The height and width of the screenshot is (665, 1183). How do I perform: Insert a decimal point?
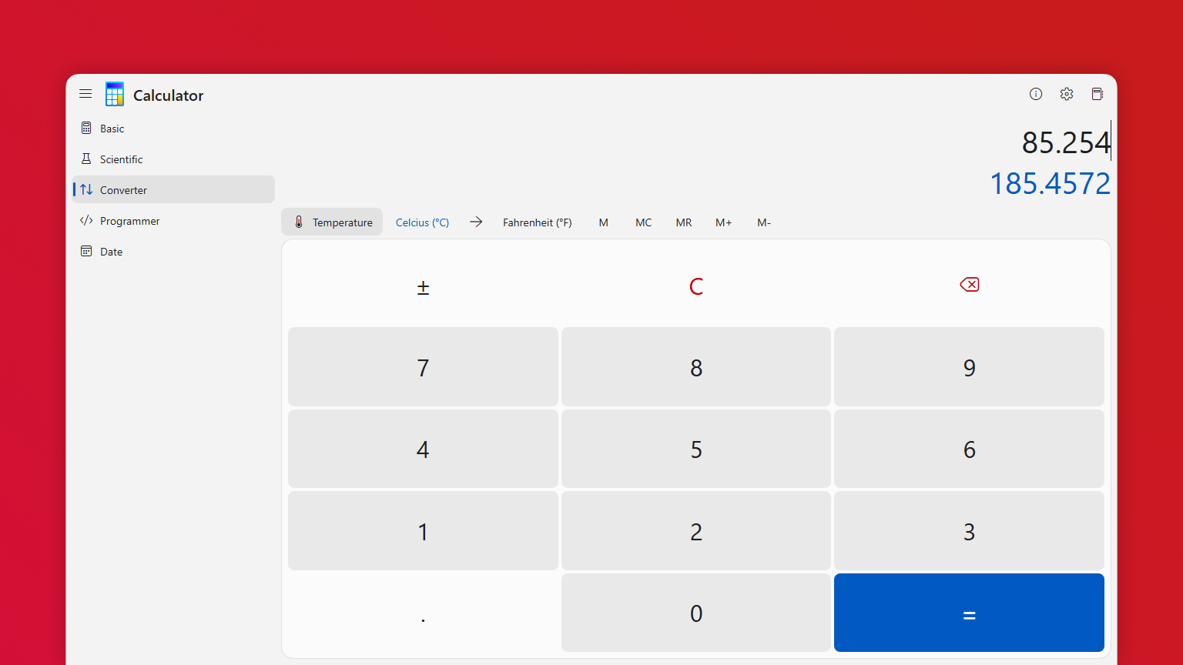pos(423,613)
